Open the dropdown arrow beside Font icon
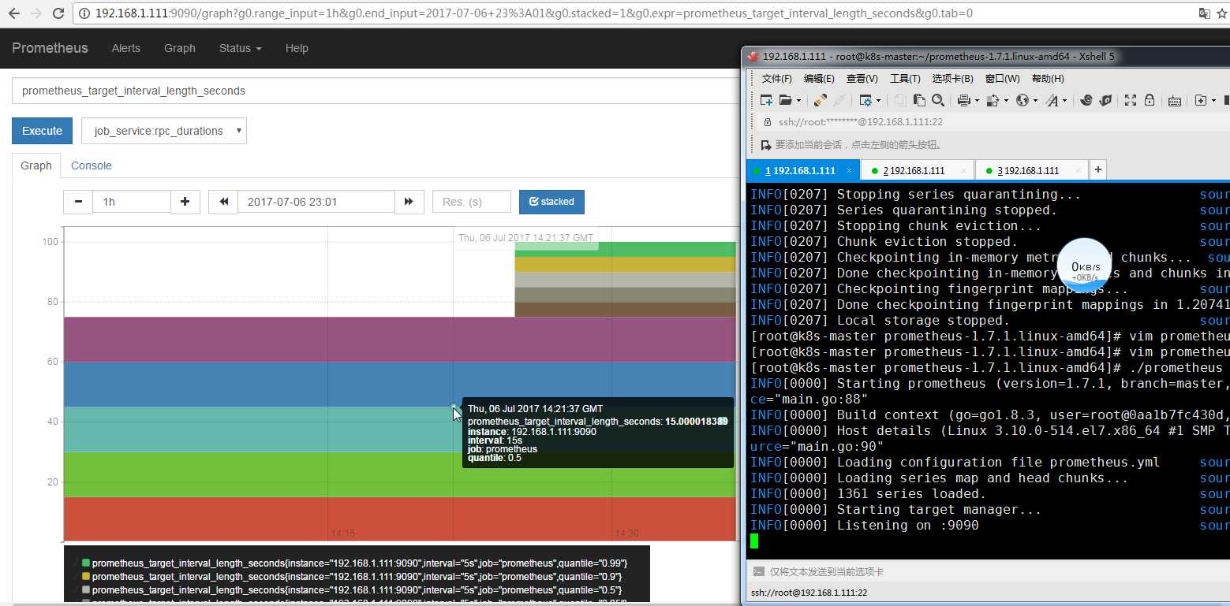This screenshot has height=606, width=1230. pyautogui.click(x=1064, y=100)
